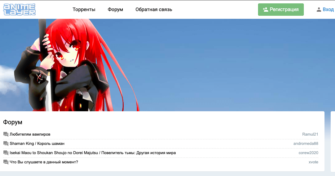Open Isekai Maou to Shoukan Shoujo thread
This screenshot has width=335, height=176.
93,153
